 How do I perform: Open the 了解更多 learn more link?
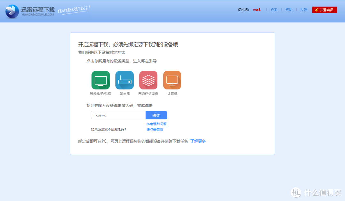coord(198,141)
